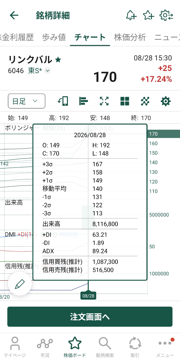
Task: Open 取引 trading in bottom navigation
Action: [135, 347]
